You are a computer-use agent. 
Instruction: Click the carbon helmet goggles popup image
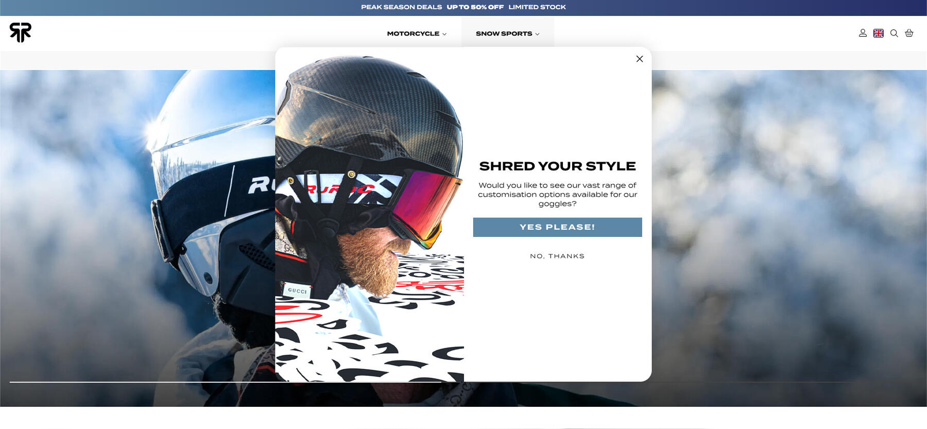369,214
